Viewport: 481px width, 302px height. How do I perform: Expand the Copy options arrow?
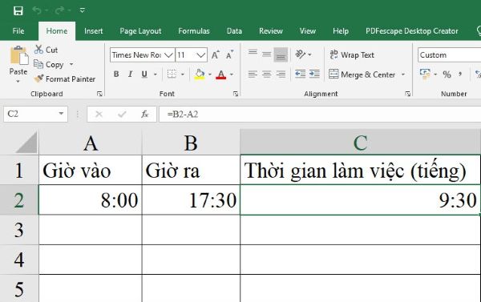pos(71,64)
